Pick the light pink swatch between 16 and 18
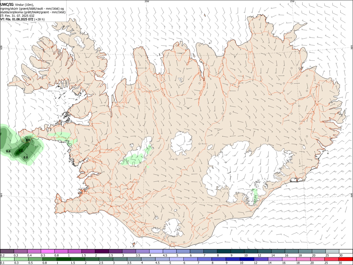The image size is (353, 265). coord(289,259)
